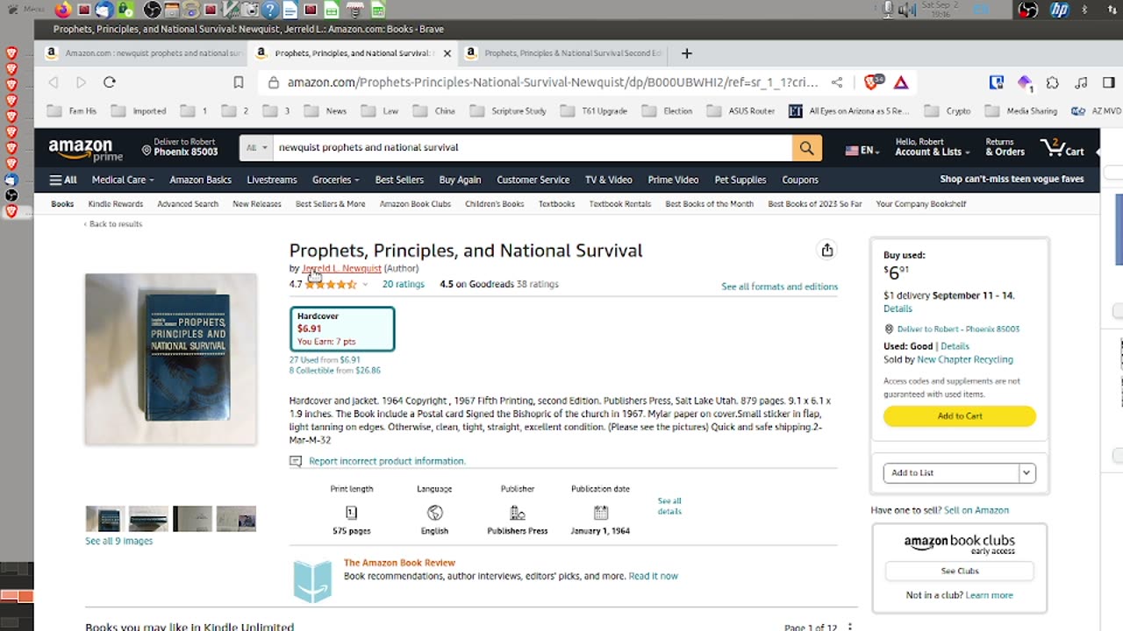Open the Best Sellers navigation item
This screenshot has width=1123, height=631.
click(399, 180)
